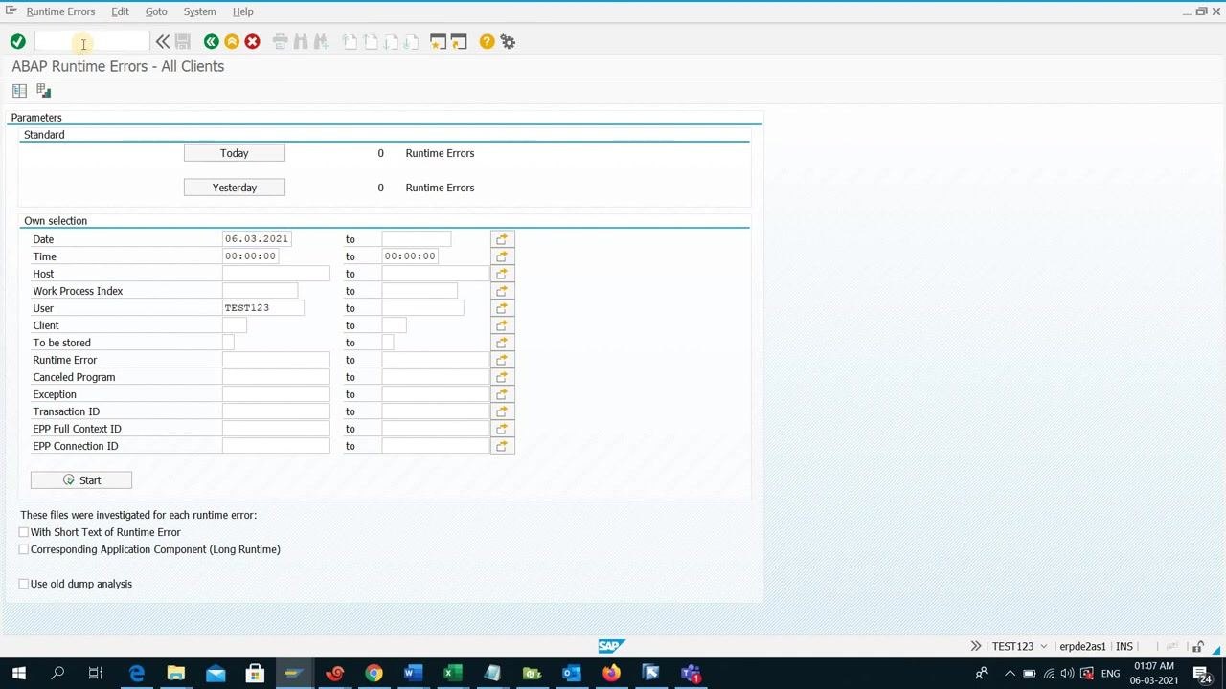Open the Edit menu

[120, 11]
